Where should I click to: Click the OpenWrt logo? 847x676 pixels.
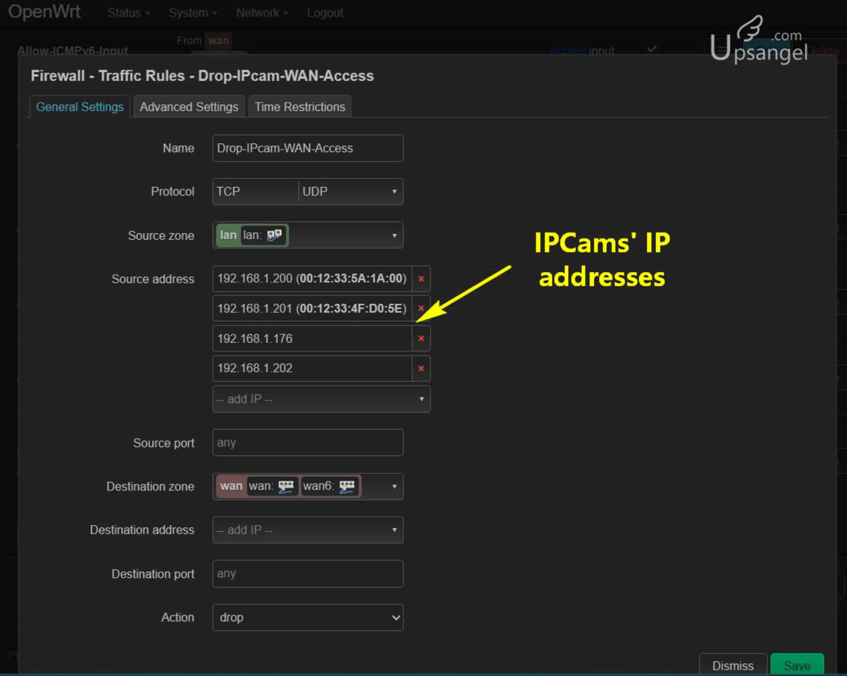click(45, 12)
